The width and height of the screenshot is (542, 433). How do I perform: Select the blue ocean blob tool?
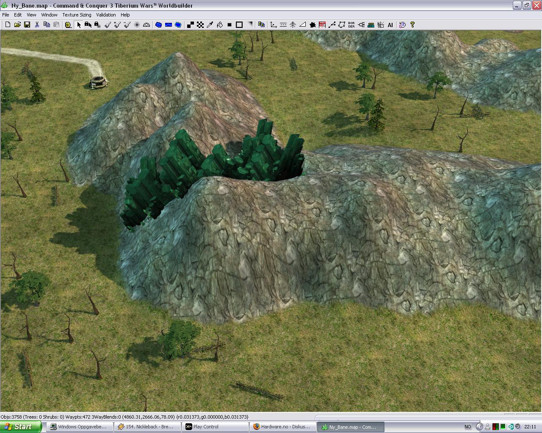point(178,25)
